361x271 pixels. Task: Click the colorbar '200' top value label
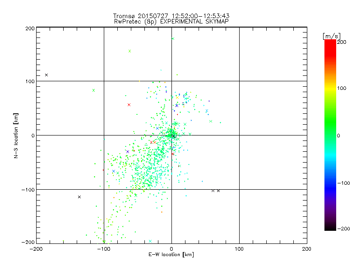(342, 42)
